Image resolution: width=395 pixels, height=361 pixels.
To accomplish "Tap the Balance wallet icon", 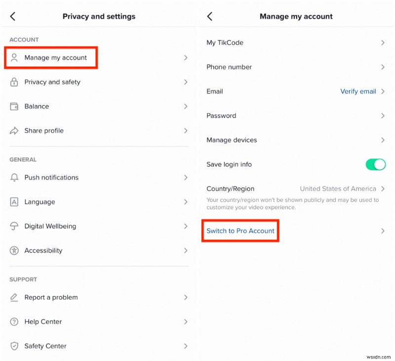I will (x=14, y=106).
